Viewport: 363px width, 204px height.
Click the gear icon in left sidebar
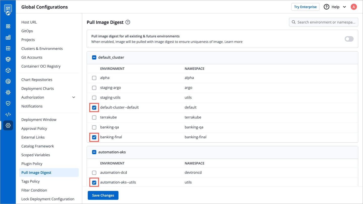pos(8,125)
